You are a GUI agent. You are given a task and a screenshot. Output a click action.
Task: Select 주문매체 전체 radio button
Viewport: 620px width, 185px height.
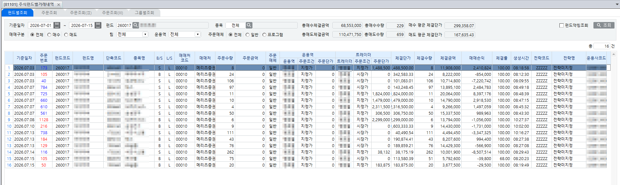231,35
